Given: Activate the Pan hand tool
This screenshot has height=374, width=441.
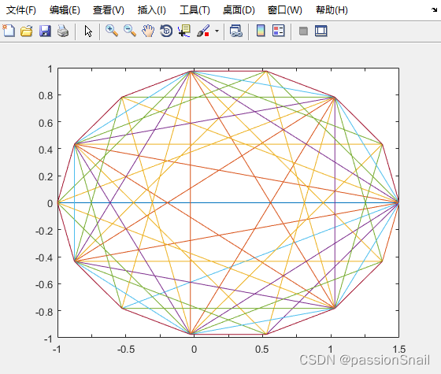Looking at the screenshot, I should (x=148, y=31).
